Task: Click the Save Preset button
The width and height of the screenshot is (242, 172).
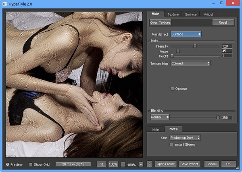Action: (190, 164)
